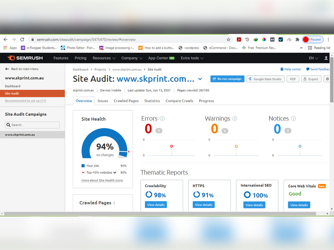Open App Center in the top nav

tap(161, 58)
